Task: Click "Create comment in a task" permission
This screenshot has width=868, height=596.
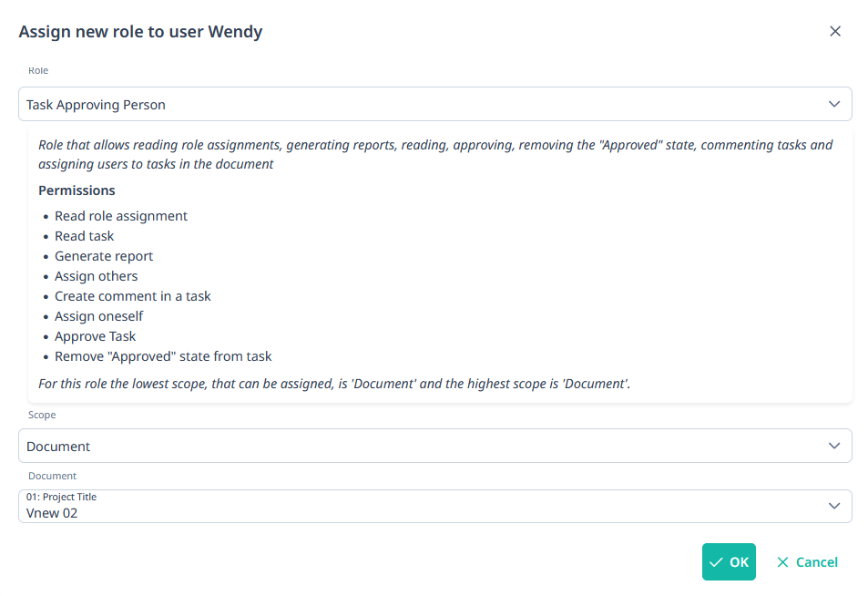Action: pos(133,296)
